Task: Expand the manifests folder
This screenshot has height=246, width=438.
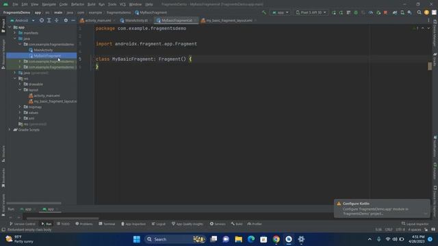Action: coord(15,33)
